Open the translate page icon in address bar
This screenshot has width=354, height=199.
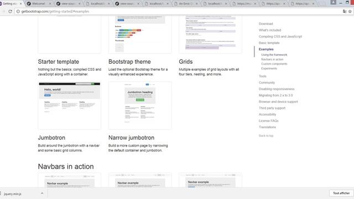pyautogui.click(x=345, y=11)
